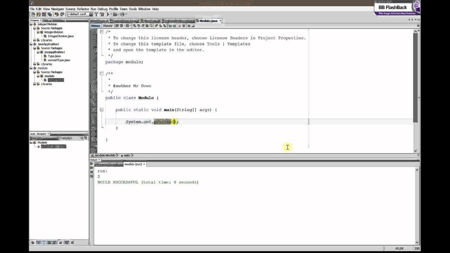The image size is (450, 253).
Task: Click the Build Project hammer icon
Action: point(96,14)
